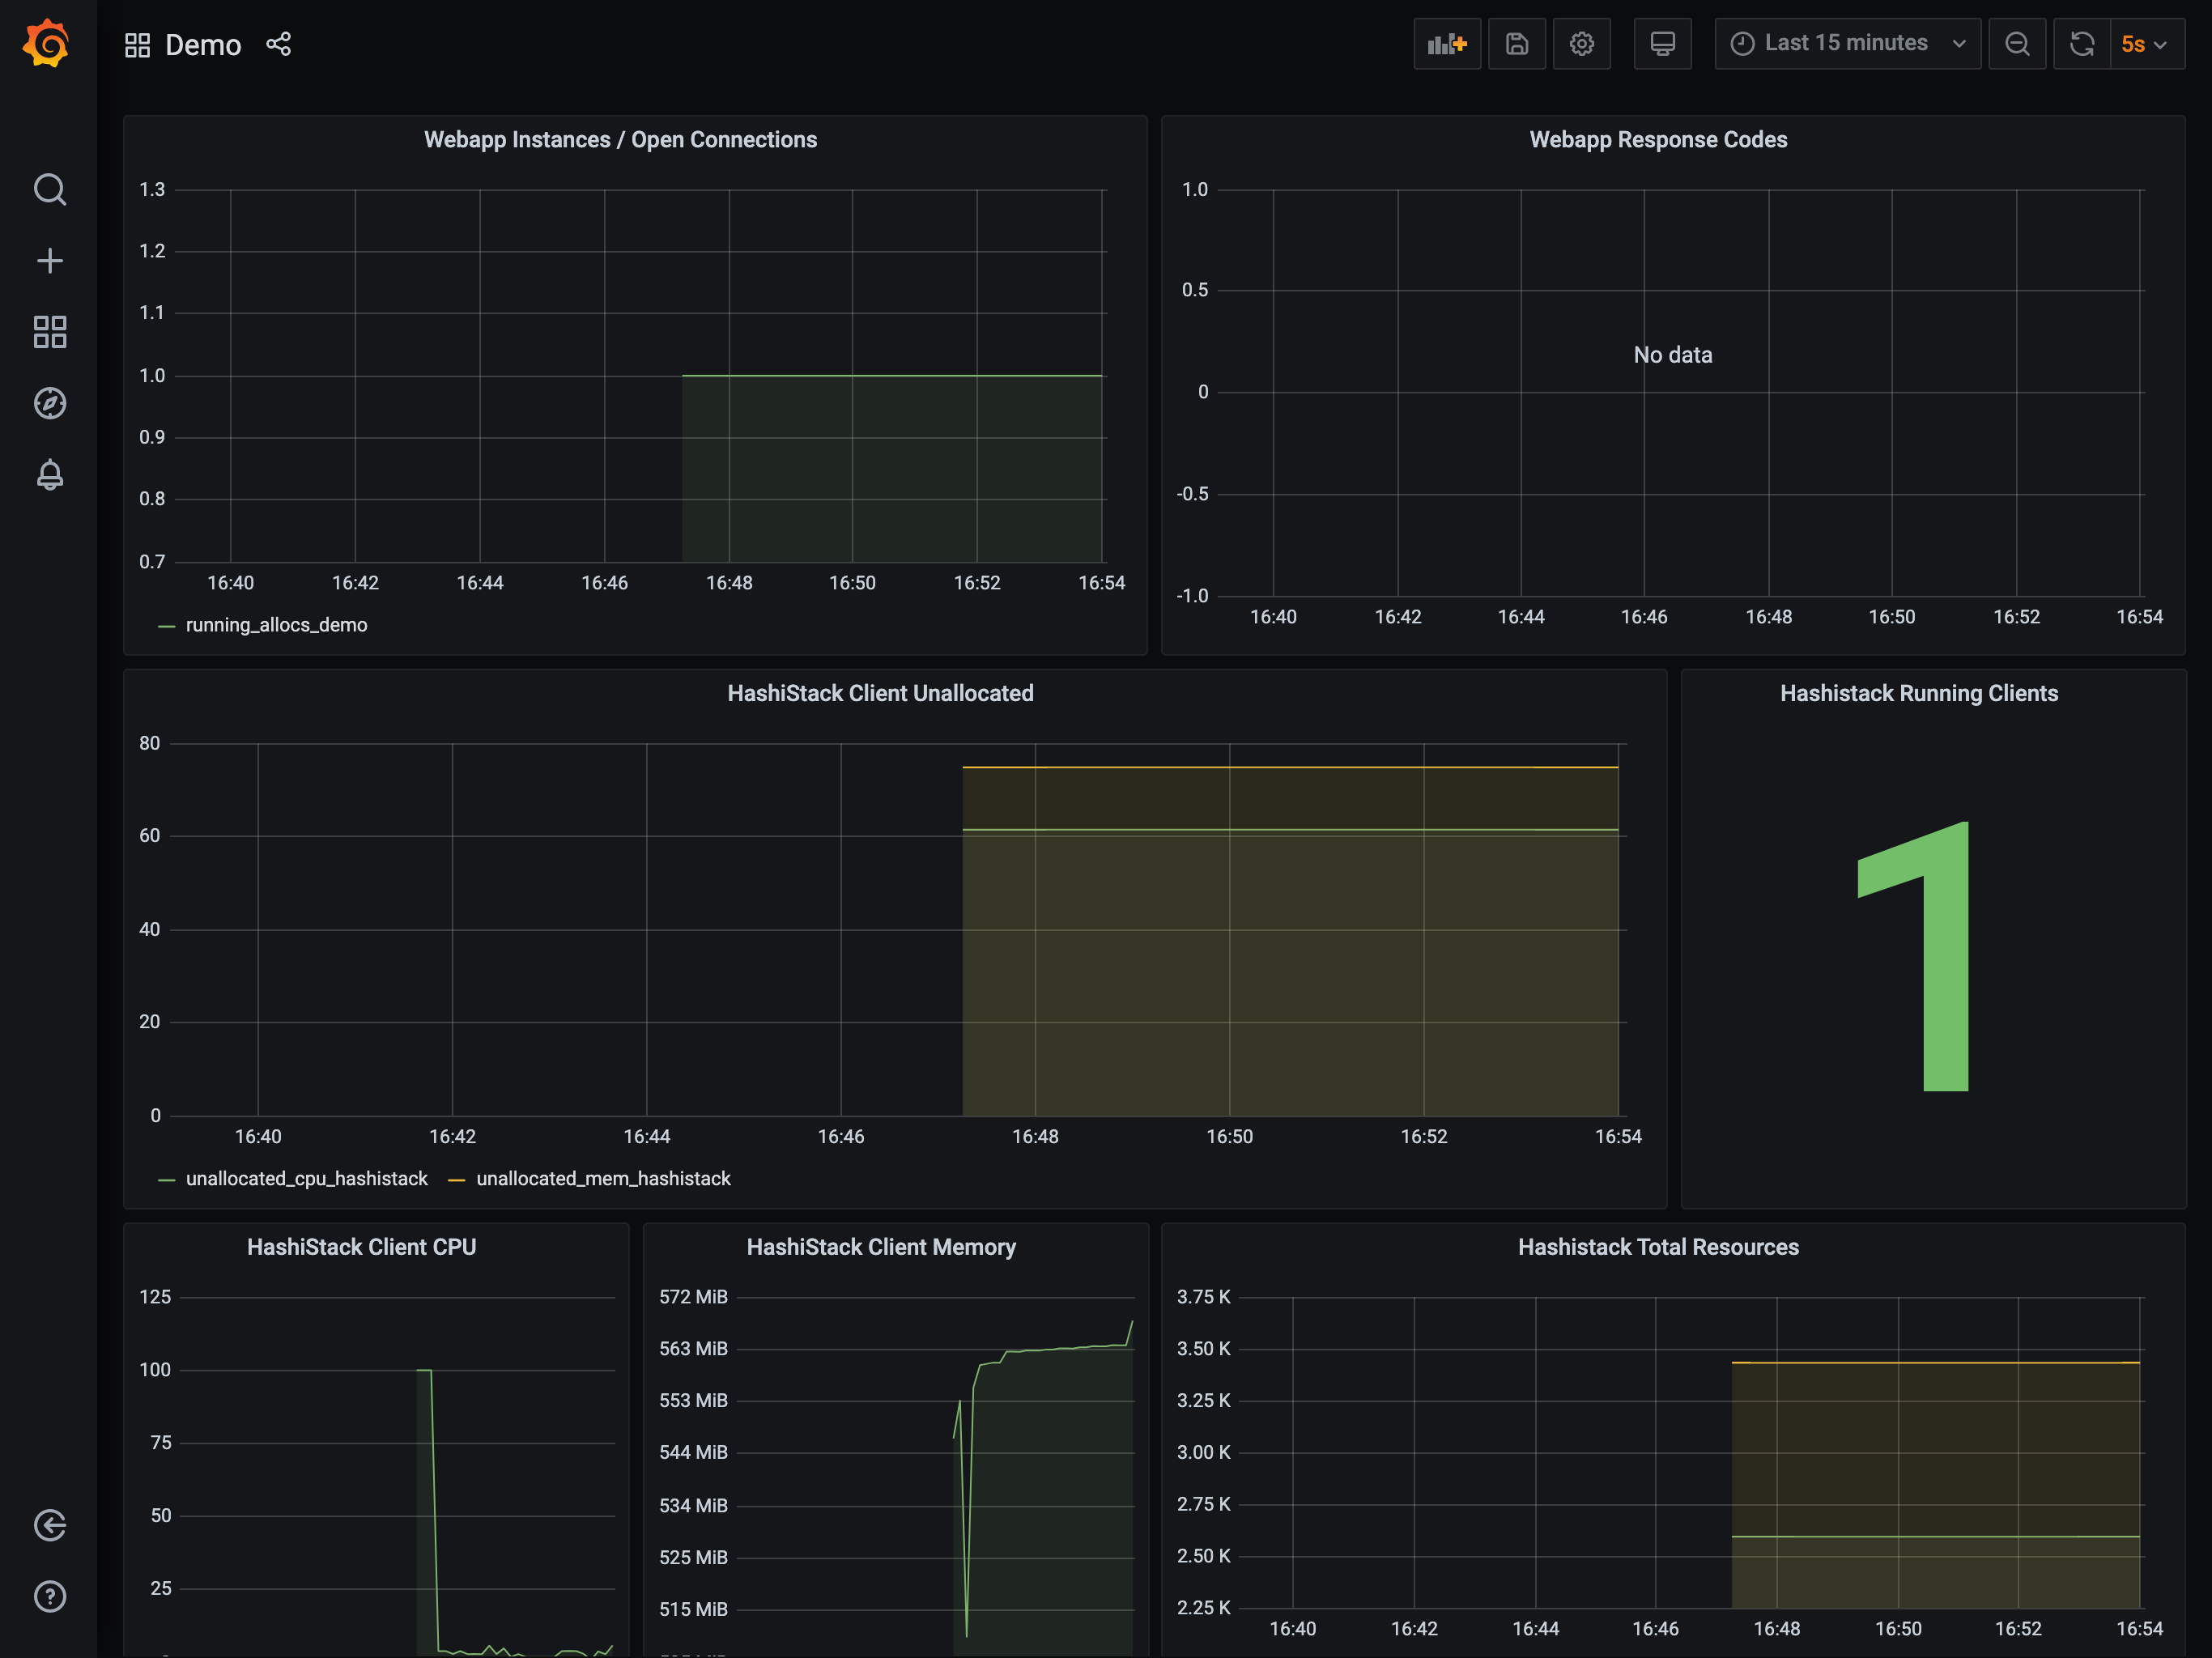This screenshot has width=2212, height=1658.
Task: Open the Dashboards icon in sidebar
Action: pyautogui.click(x=49, y=332)
